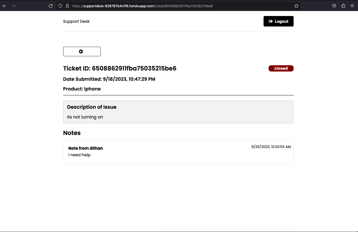Click the Ticket ID heading text
Viewport: 358px width, 232px height.
[120, 68]
